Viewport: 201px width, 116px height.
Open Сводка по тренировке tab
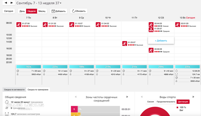38,89
